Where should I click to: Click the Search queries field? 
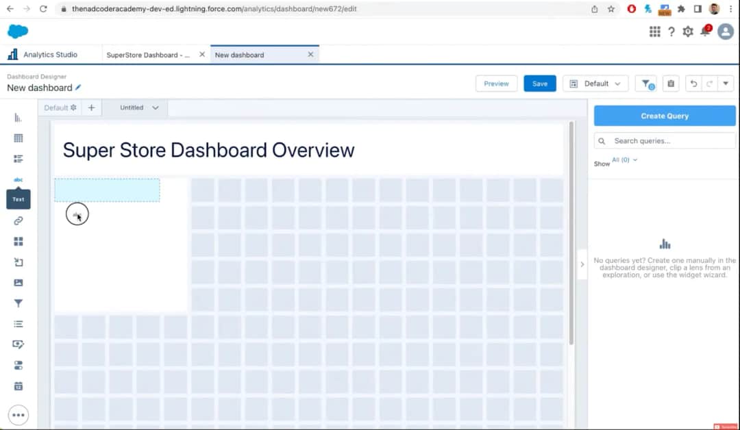coord(665,141)
